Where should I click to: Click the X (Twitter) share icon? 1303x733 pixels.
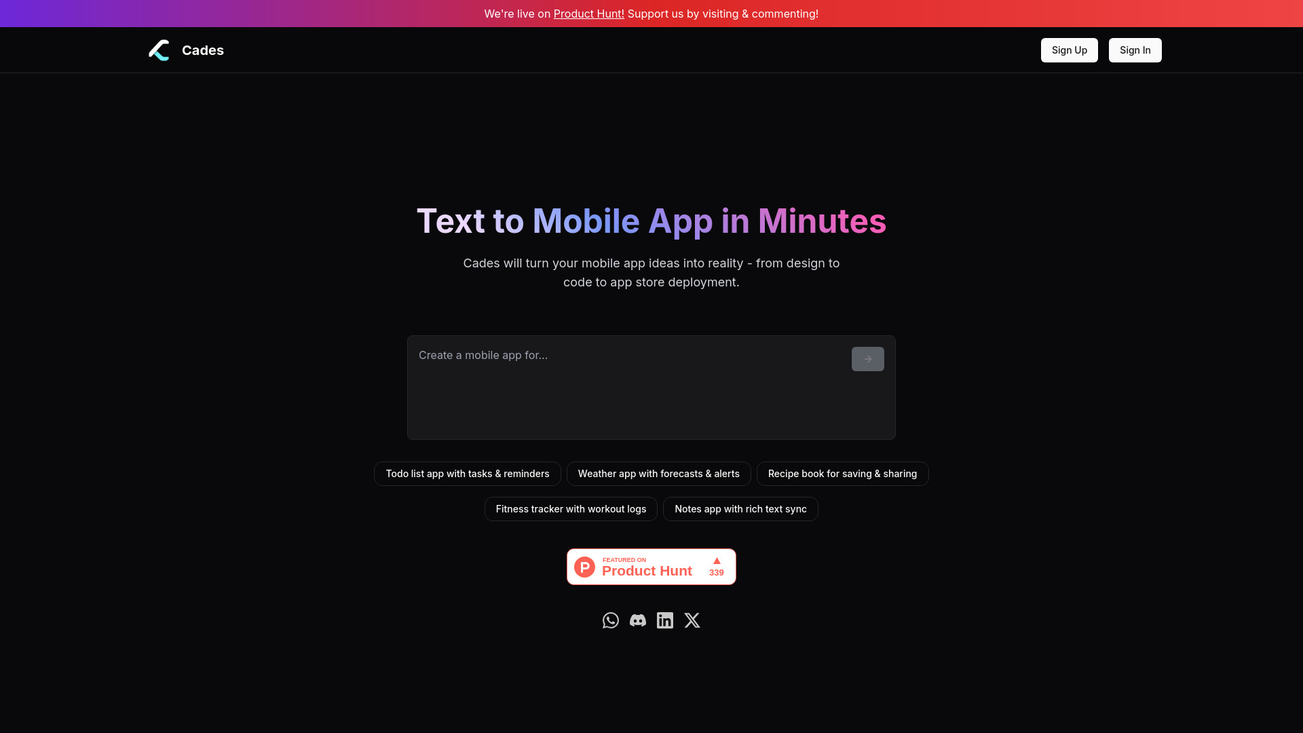[x=692, y=620]
